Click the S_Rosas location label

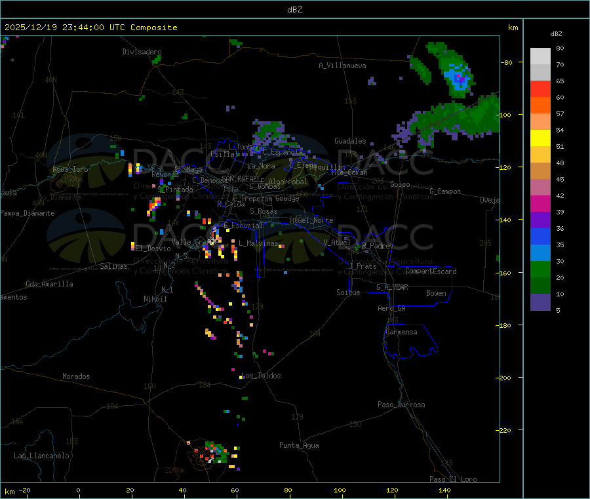click(264, 211)
